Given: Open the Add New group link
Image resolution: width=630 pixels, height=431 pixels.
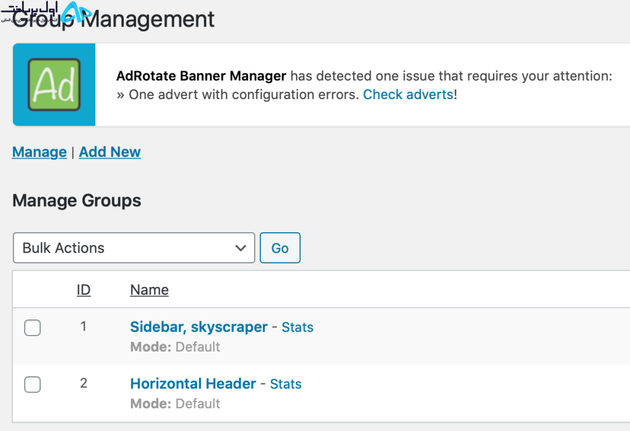Looking at the screenshot, I should 110,152.
